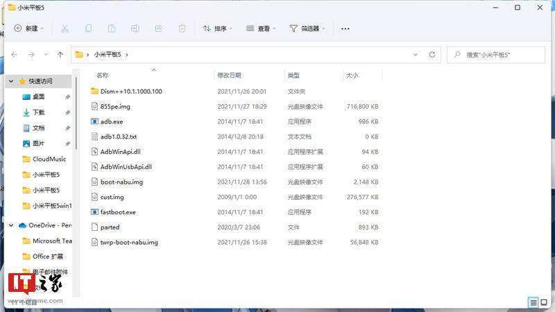Click the Share icon in toolbar

pos(158,28)
